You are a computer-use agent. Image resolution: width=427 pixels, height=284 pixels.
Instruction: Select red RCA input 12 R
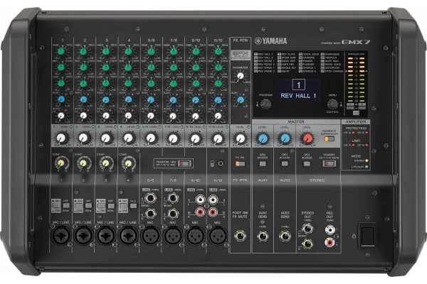pyautogui.click(x=213, y=212)
